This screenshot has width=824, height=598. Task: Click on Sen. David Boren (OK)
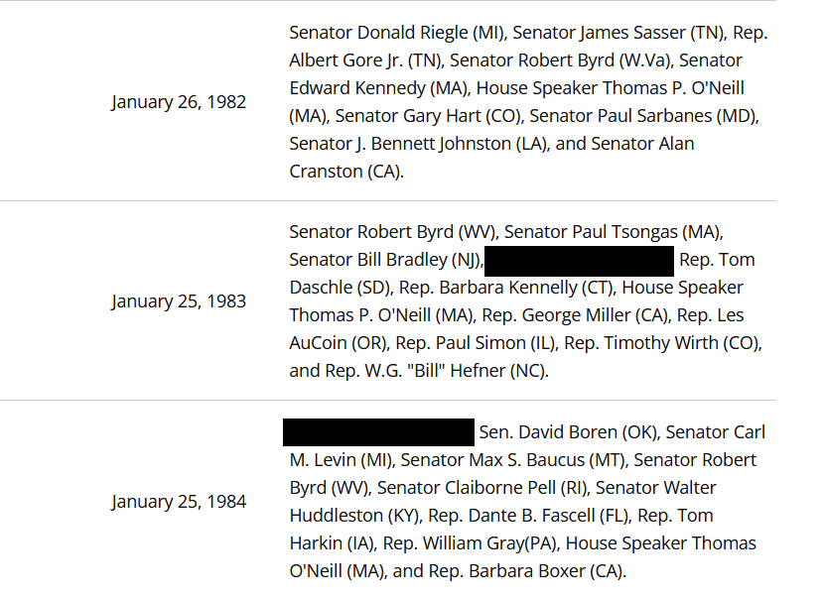(567, 432)
